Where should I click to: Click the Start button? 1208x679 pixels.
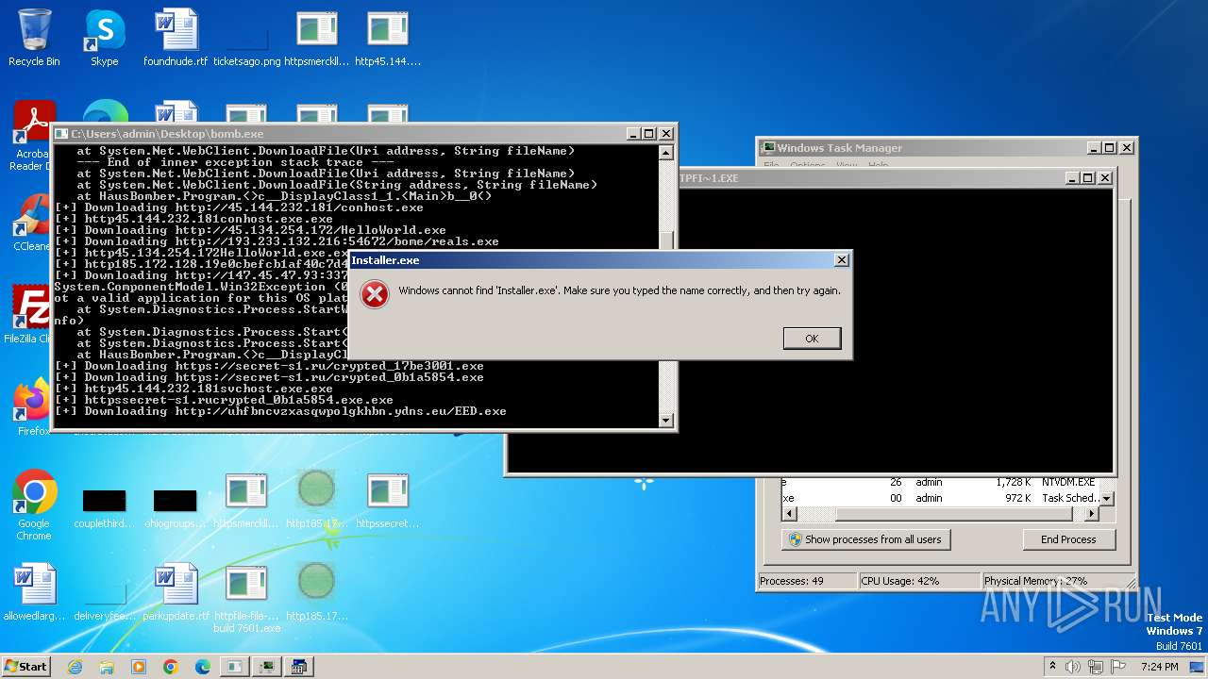click(26, 666)
